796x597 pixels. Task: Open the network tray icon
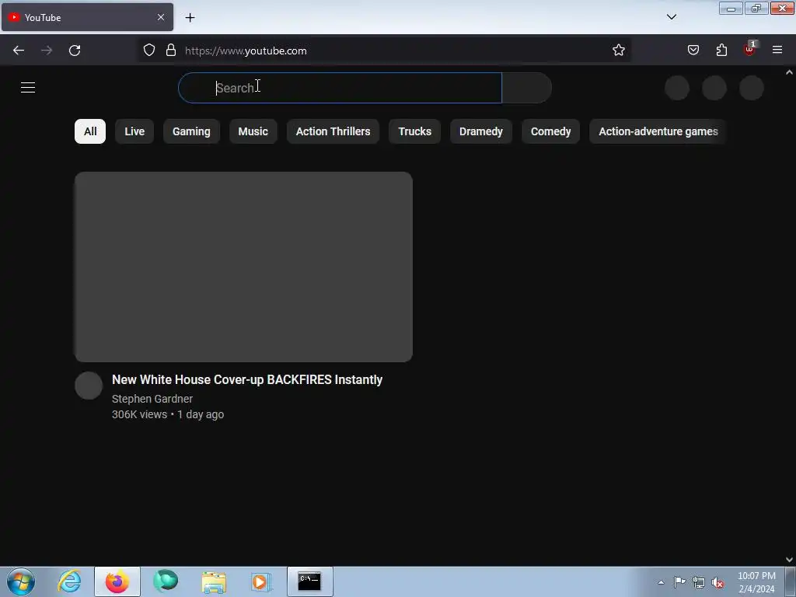699,582
